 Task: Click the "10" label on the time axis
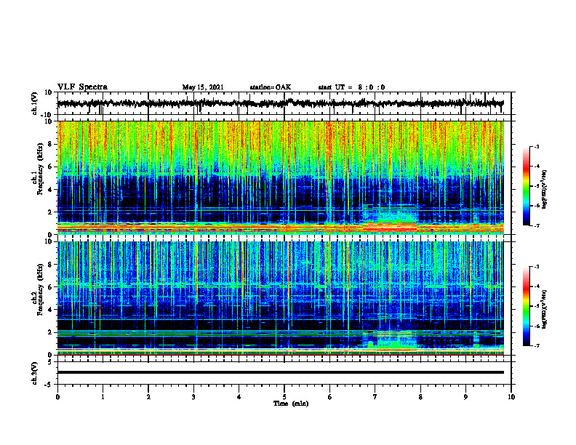pos(511,397)
